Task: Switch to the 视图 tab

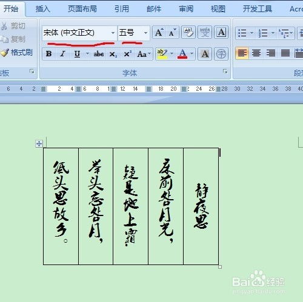Action: click(x=218, y=9)
